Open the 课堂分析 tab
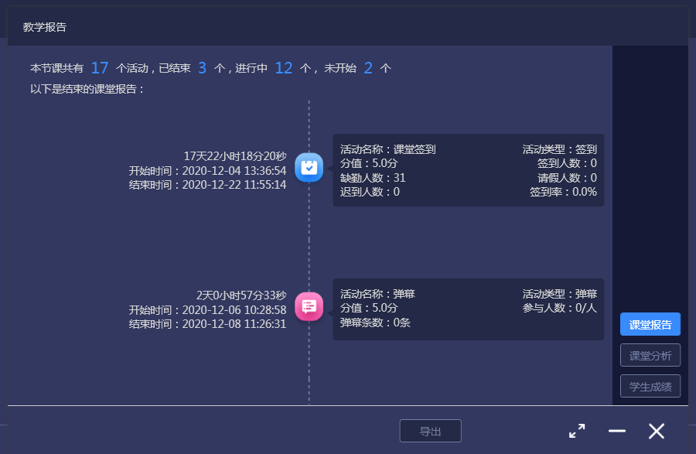696x454 pixels. [x=650, y=356]
